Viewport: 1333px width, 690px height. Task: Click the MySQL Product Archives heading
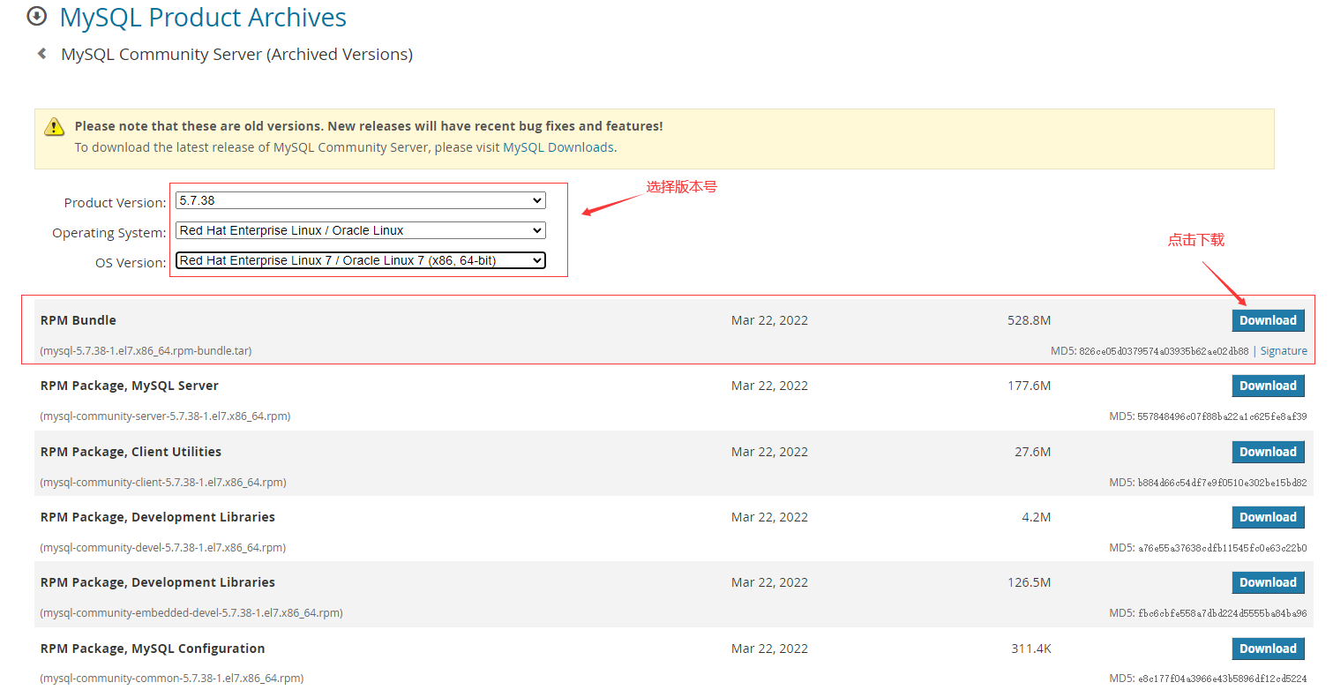tap(203, 17)
